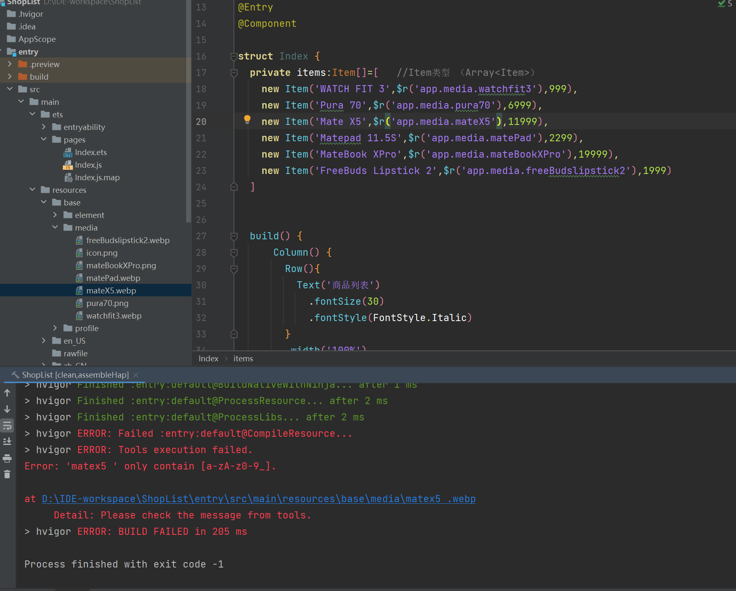736x591 pixels.
Task: Expand the entryability folder
Action: (x=44, y=127)
